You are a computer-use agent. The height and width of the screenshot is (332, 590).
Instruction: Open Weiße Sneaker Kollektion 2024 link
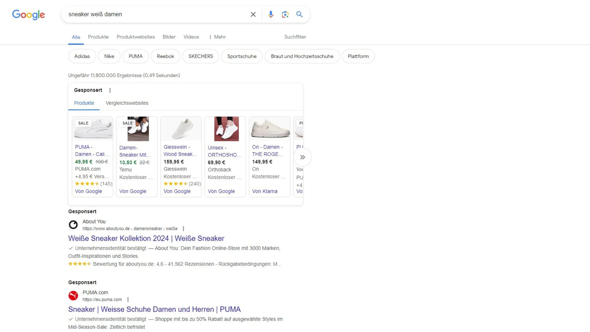[x=146, y=238]
